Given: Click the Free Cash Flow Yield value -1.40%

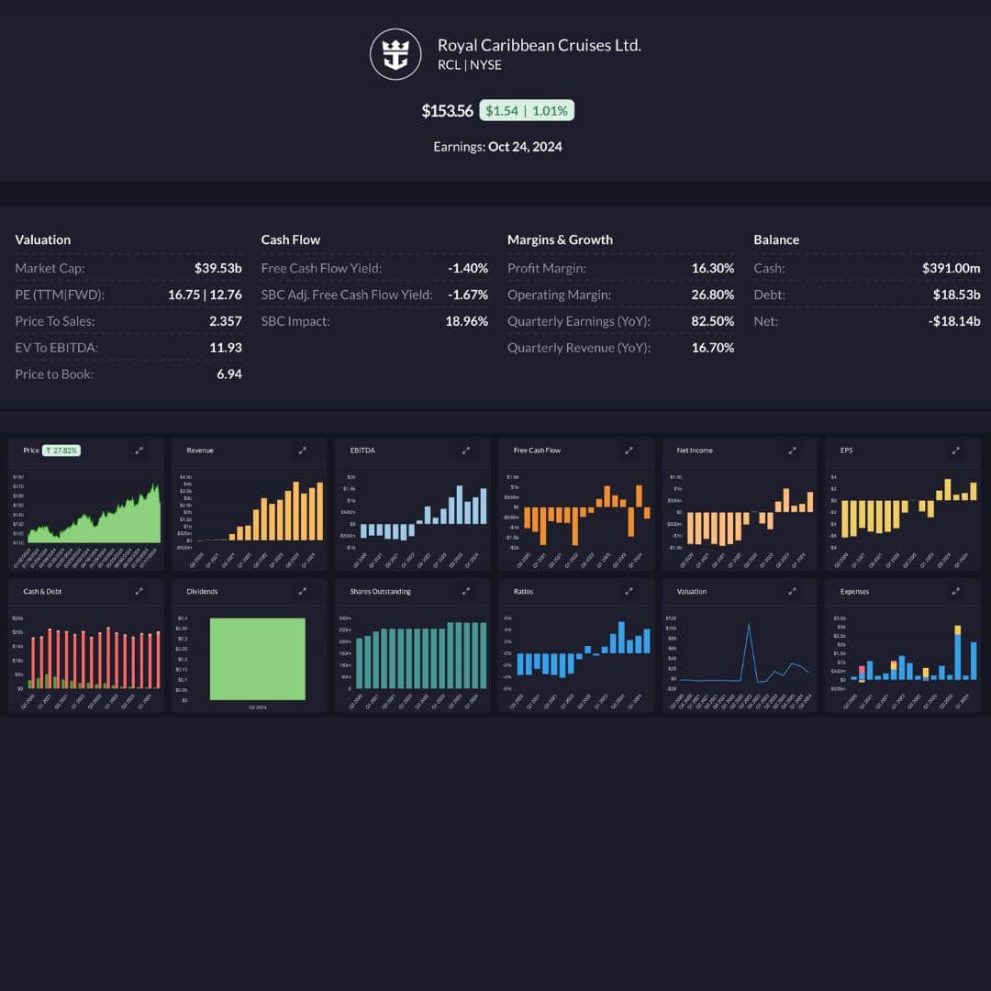Looking at the screenshot, I should pyautogui.click(x=468, y=268).
